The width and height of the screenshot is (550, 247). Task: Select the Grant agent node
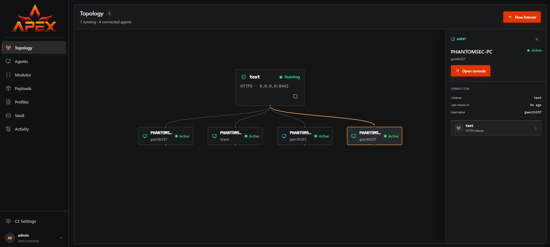[235, 136]
